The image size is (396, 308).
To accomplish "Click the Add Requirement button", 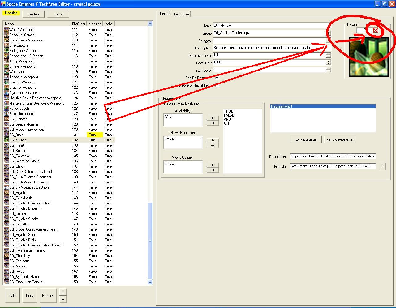I will click(x=305, y=139).
